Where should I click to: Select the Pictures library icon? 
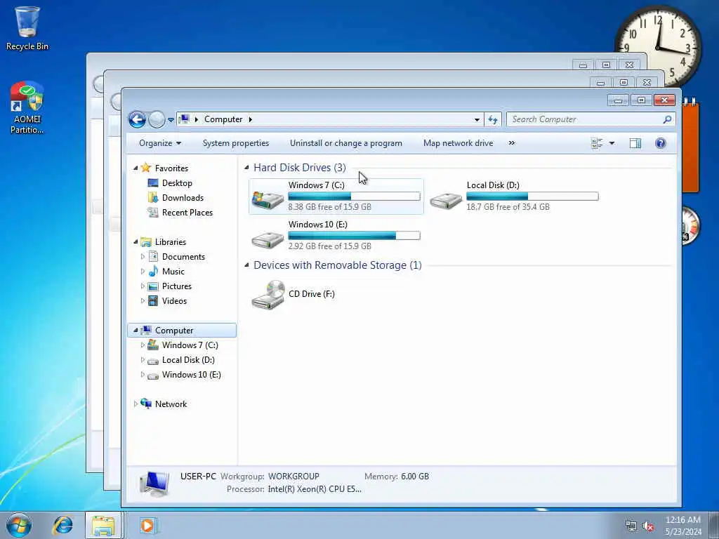(x=153, y=286)
